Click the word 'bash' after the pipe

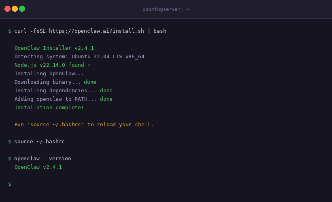160,31
